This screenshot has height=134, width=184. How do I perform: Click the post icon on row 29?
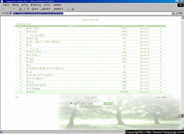[27, 45]
